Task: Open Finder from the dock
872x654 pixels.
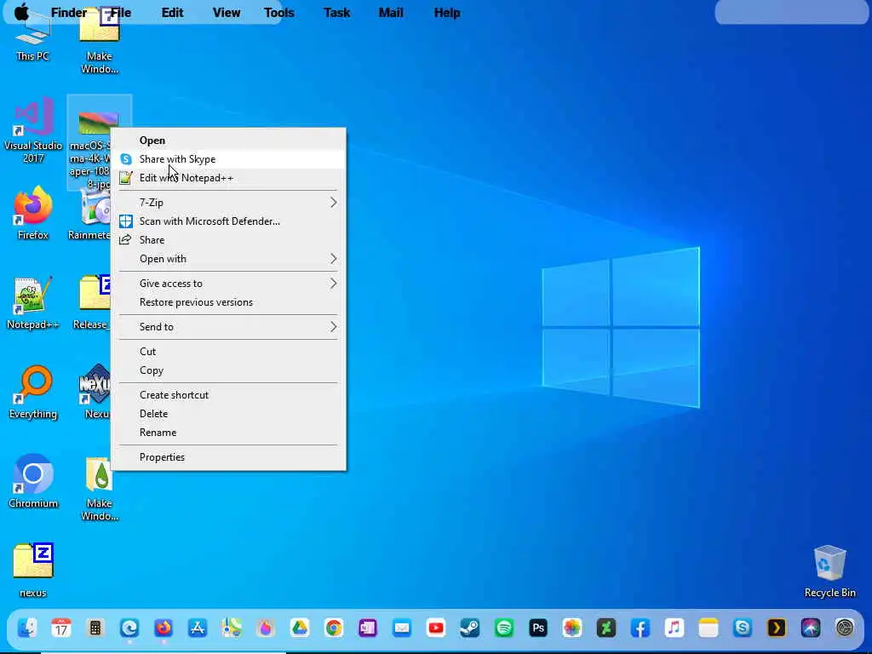Action: coord(27,628)
